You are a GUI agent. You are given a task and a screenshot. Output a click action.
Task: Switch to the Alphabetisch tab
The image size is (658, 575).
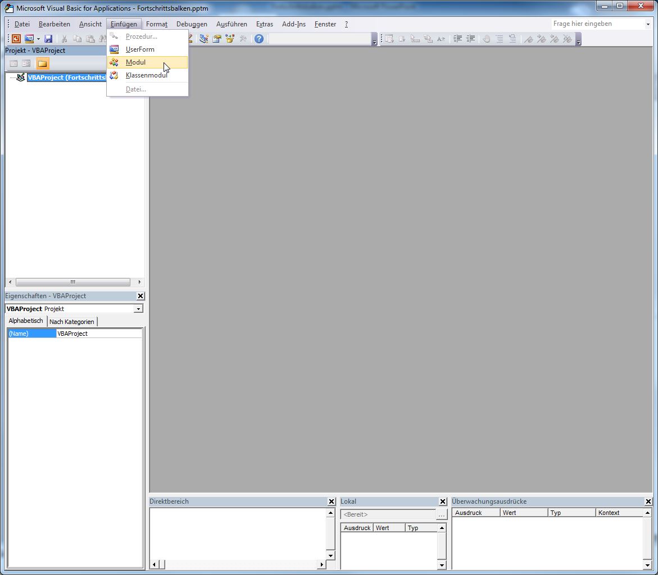pos(26,321)
